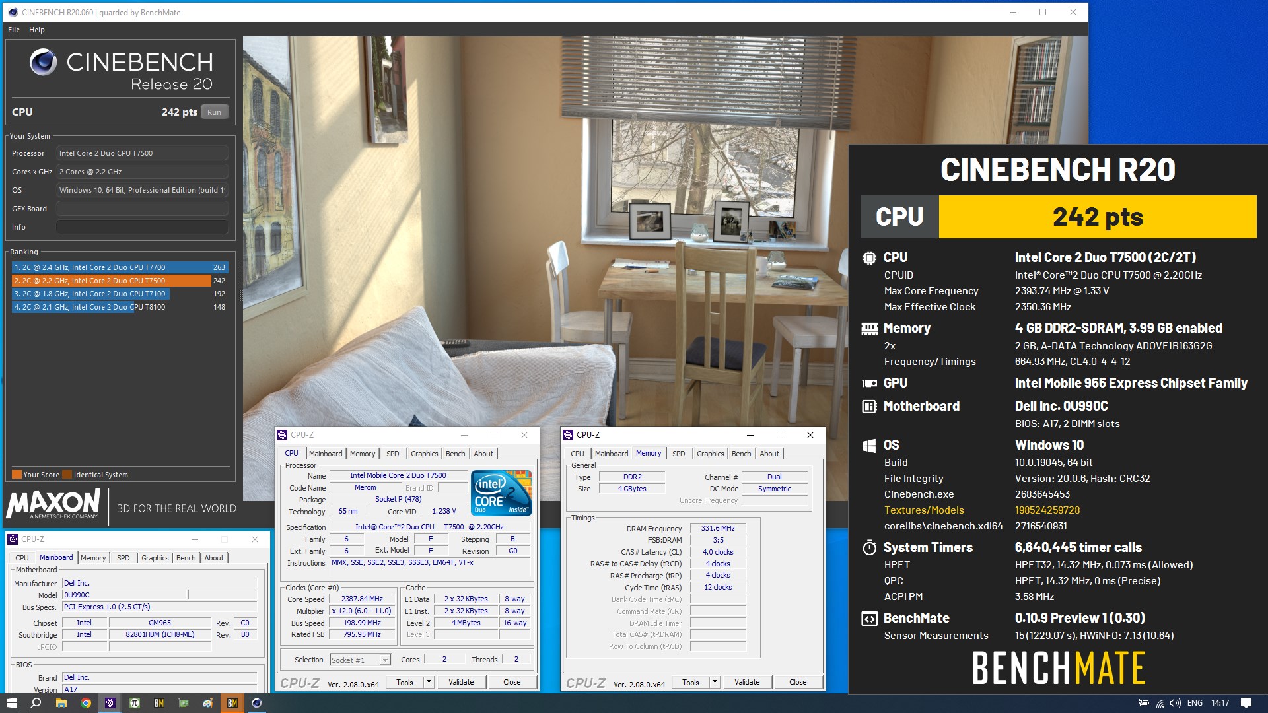Click the Intel Core 2 Duo logo badge
Viewport: 1268px width, 713px height.
point(502,492)
